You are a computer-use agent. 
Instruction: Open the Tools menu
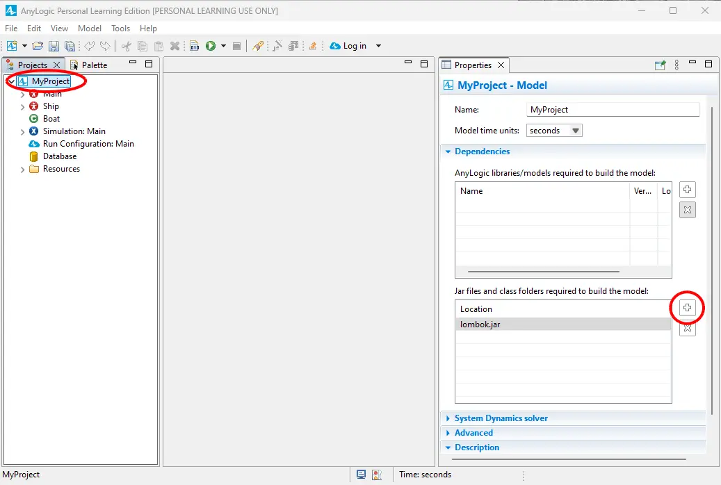click(120, 28)
